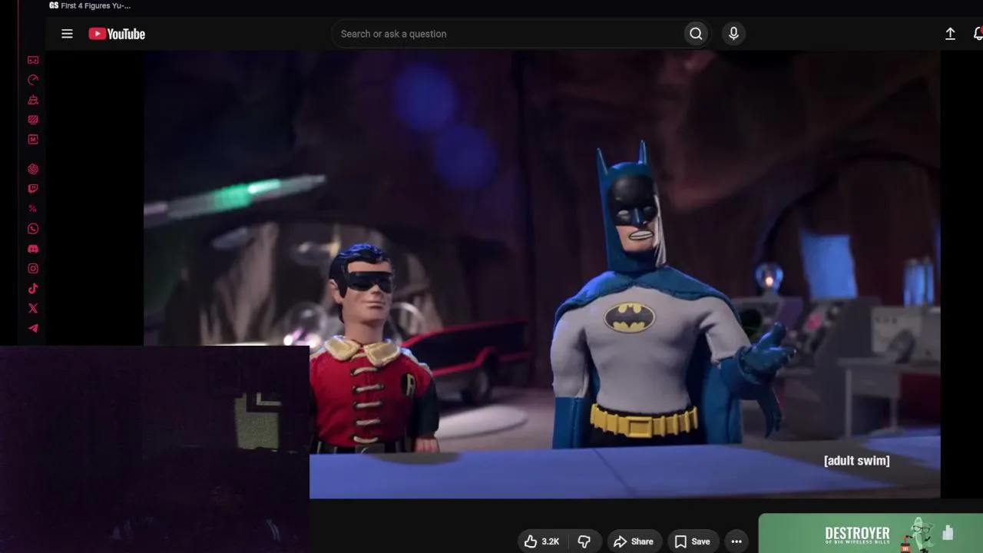The height and width of the screenshot is (553, 983).
Task: Dislike the video
Action: pyautogui.click(x=584, y=541)
